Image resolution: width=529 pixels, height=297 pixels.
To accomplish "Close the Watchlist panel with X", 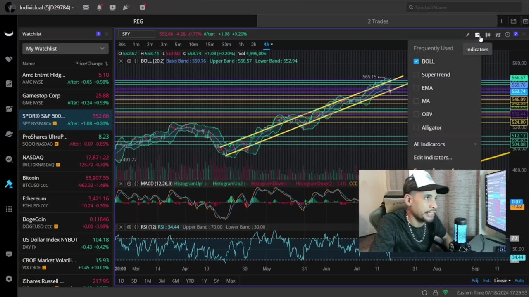I will (x=106, y=34).
